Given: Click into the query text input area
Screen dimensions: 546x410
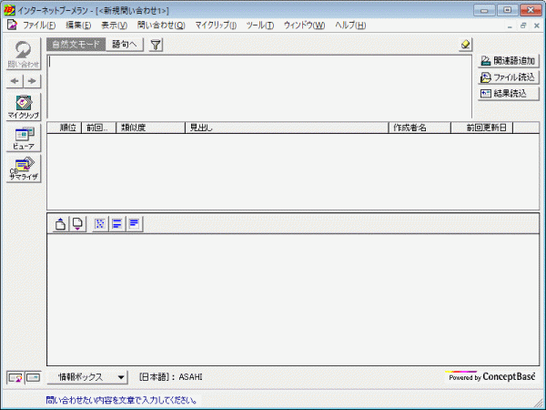Looking at the screenshot, I should [259, 87].
